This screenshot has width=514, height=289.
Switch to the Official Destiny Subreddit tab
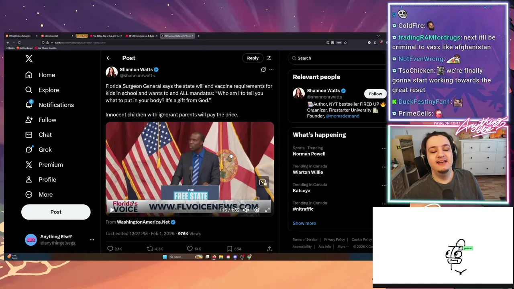(22, 36)
